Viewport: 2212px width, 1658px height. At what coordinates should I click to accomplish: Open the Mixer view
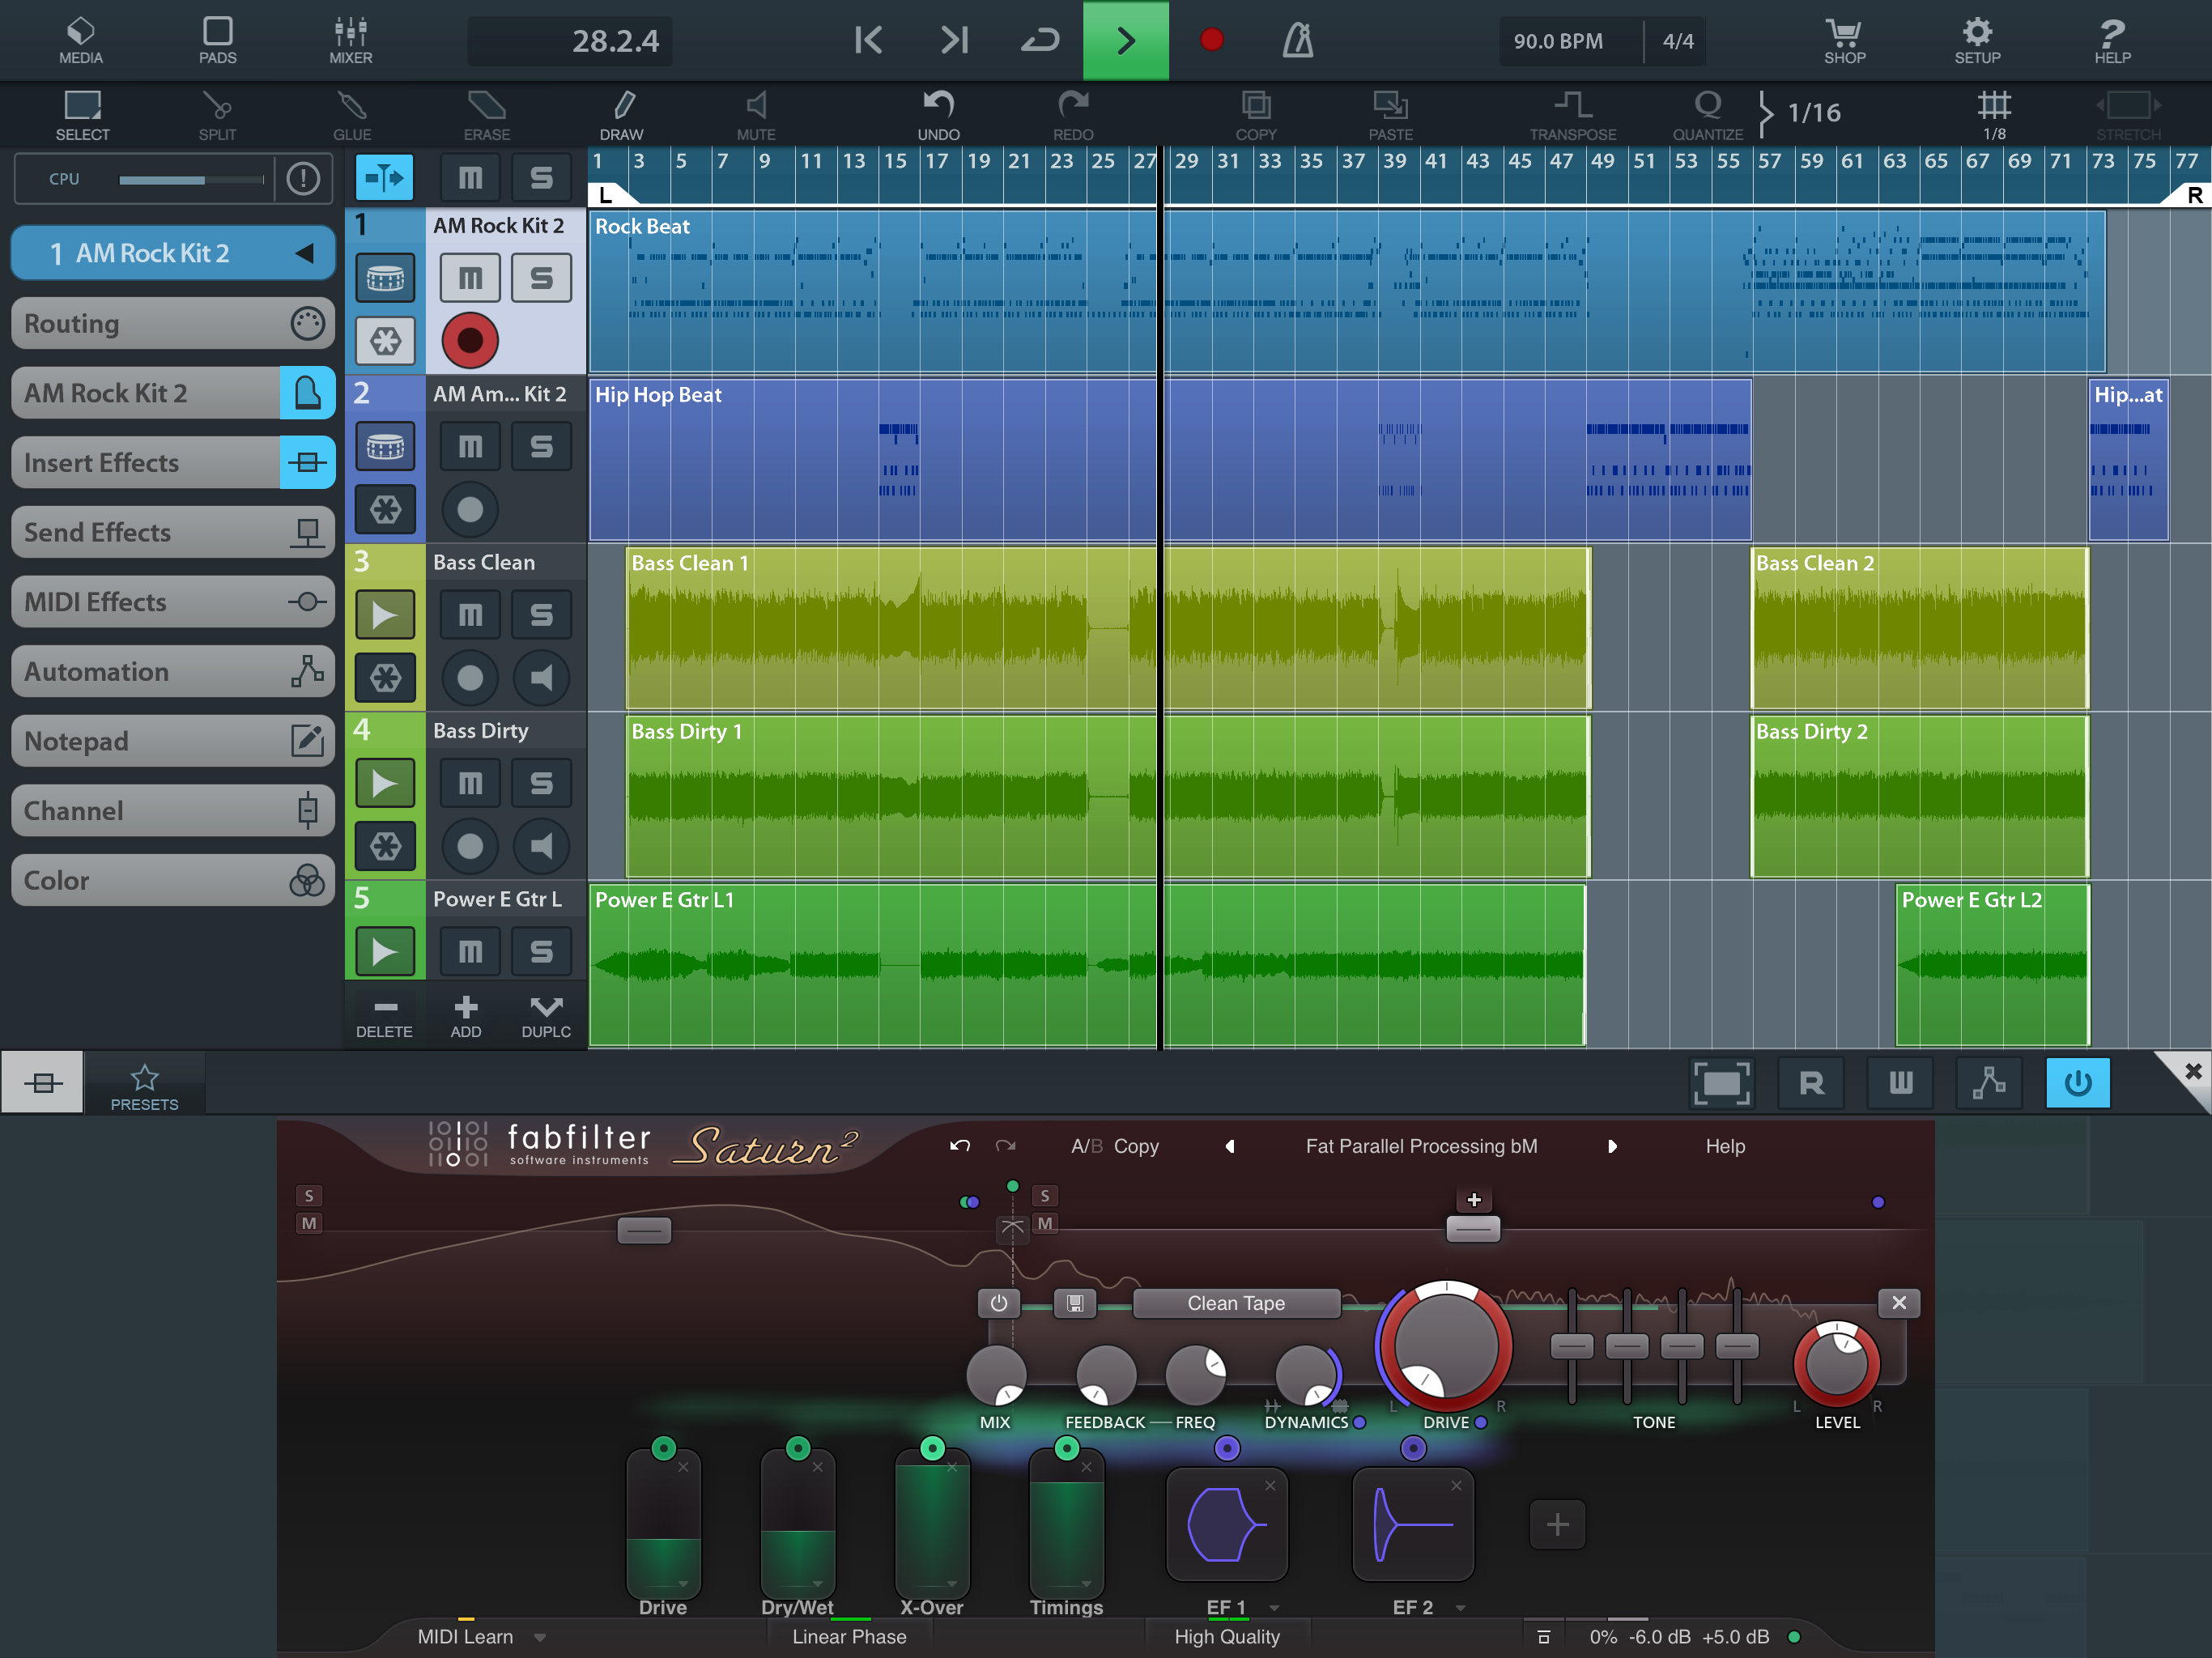coord(350,40)
